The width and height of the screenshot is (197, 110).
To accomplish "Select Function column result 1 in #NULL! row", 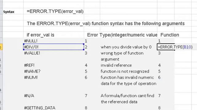I will coord(159,41).
